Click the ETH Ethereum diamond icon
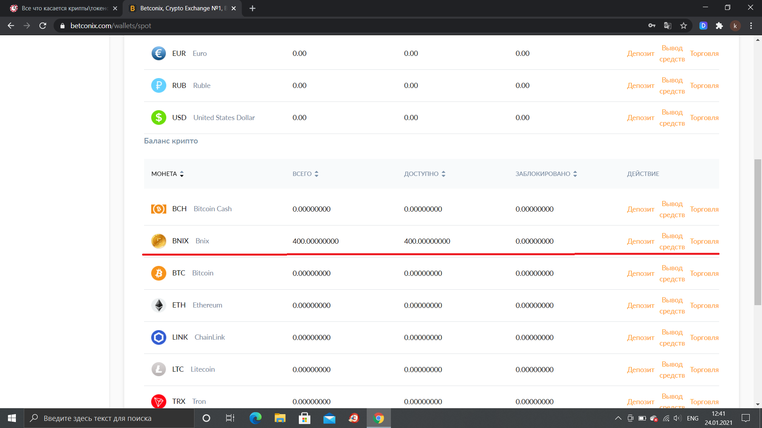Viewport: 762px width, 428px height. (158, 305)
